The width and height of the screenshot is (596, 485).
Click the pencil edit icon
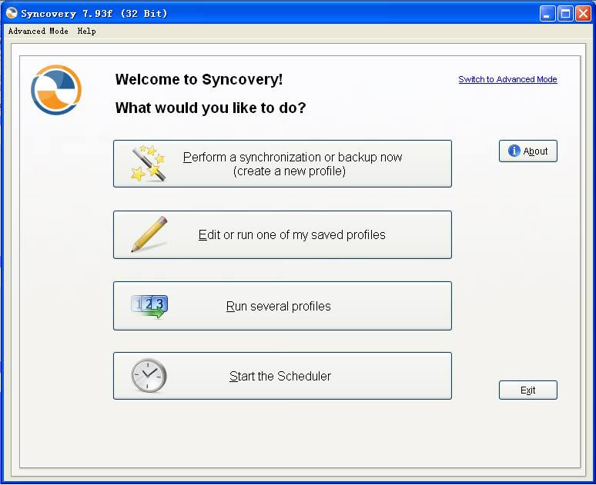pos(149,234)
